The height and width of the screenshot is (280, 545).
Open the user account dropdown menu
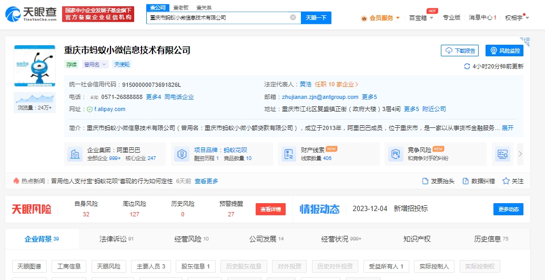tap(517, 17)
